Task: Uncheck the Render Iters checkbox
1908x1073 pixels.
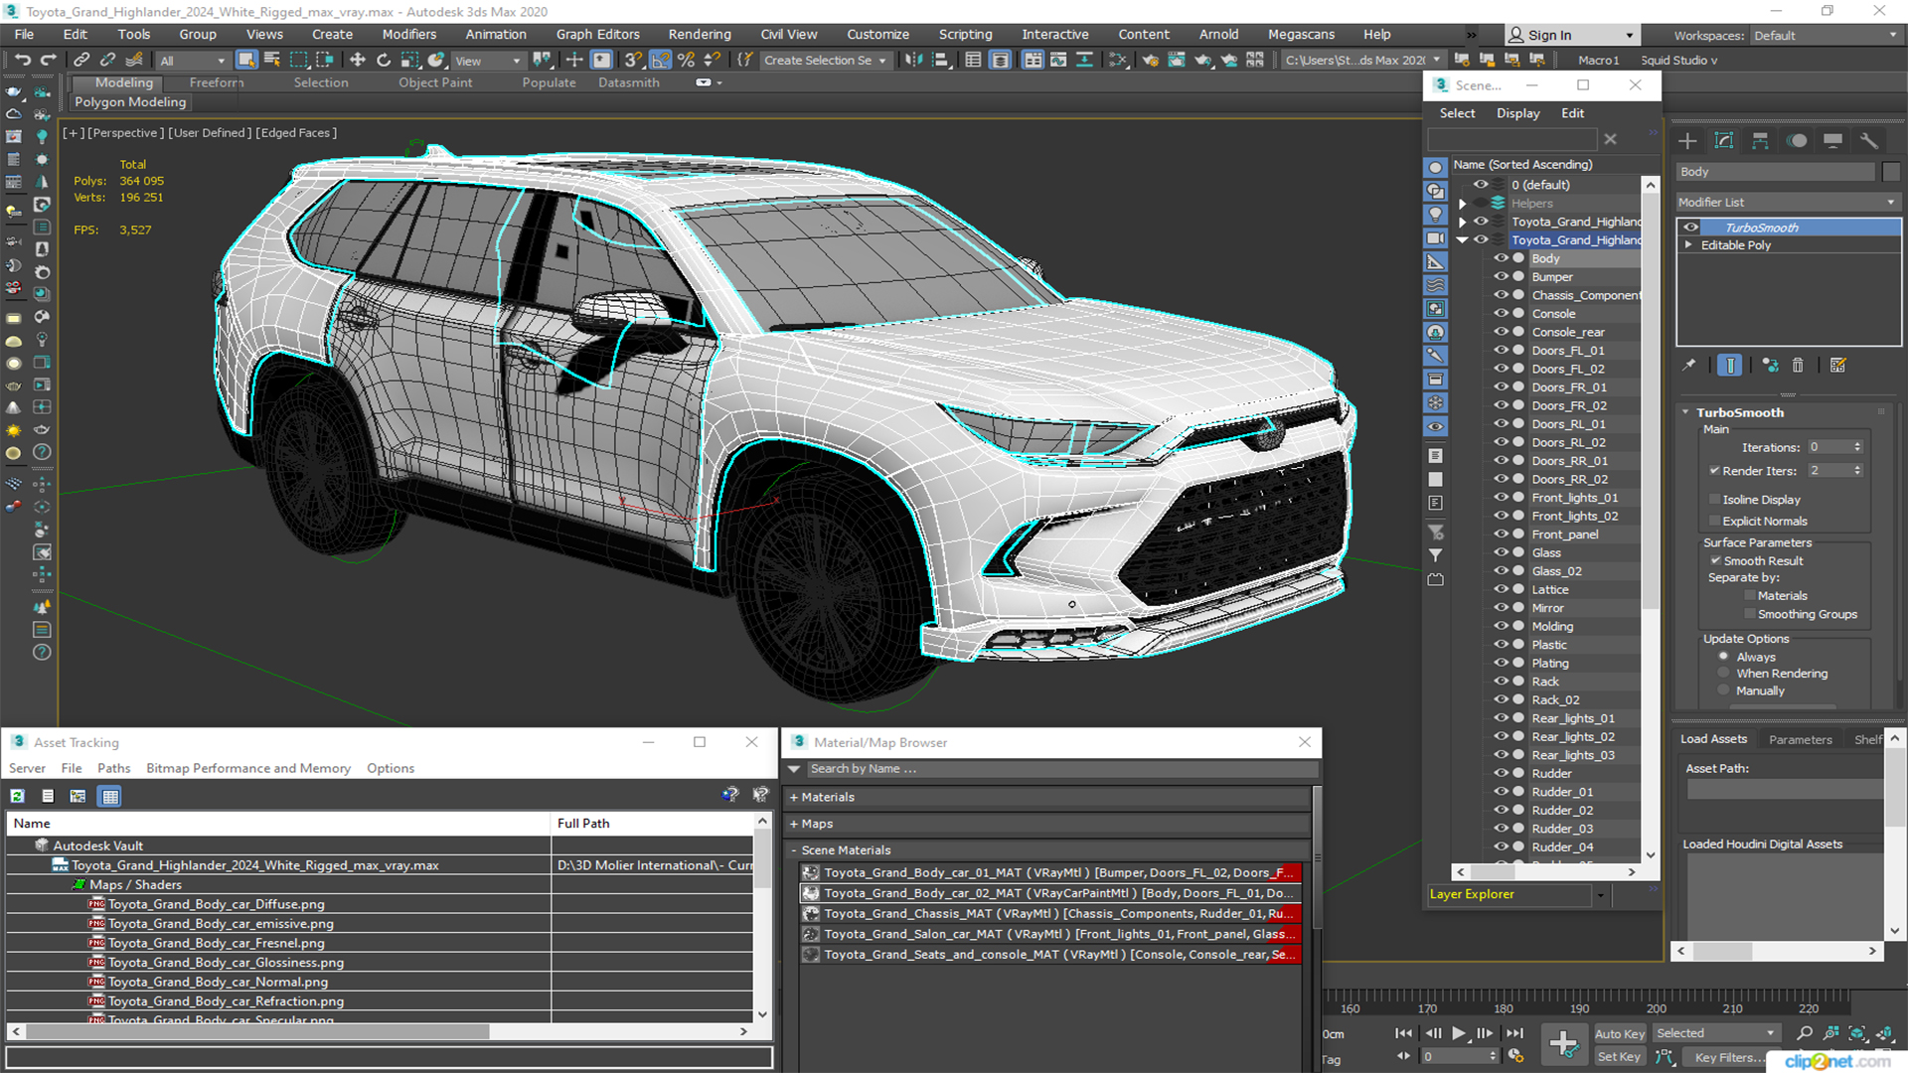Action: tap(1714, 471)
